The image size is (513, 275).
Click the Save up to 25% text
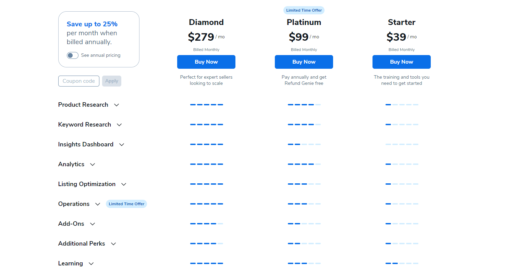(92, 24)
